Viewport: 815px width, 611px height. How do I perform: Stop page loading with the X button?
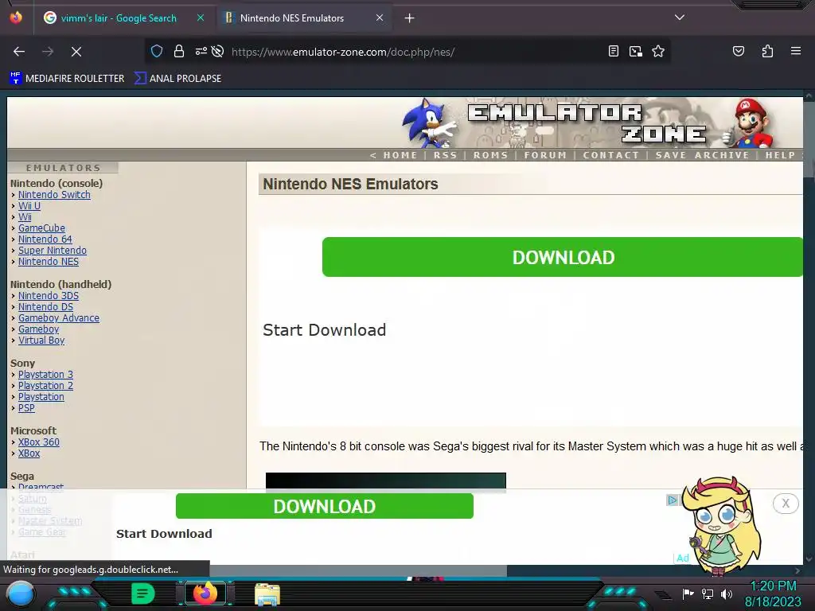76,52
